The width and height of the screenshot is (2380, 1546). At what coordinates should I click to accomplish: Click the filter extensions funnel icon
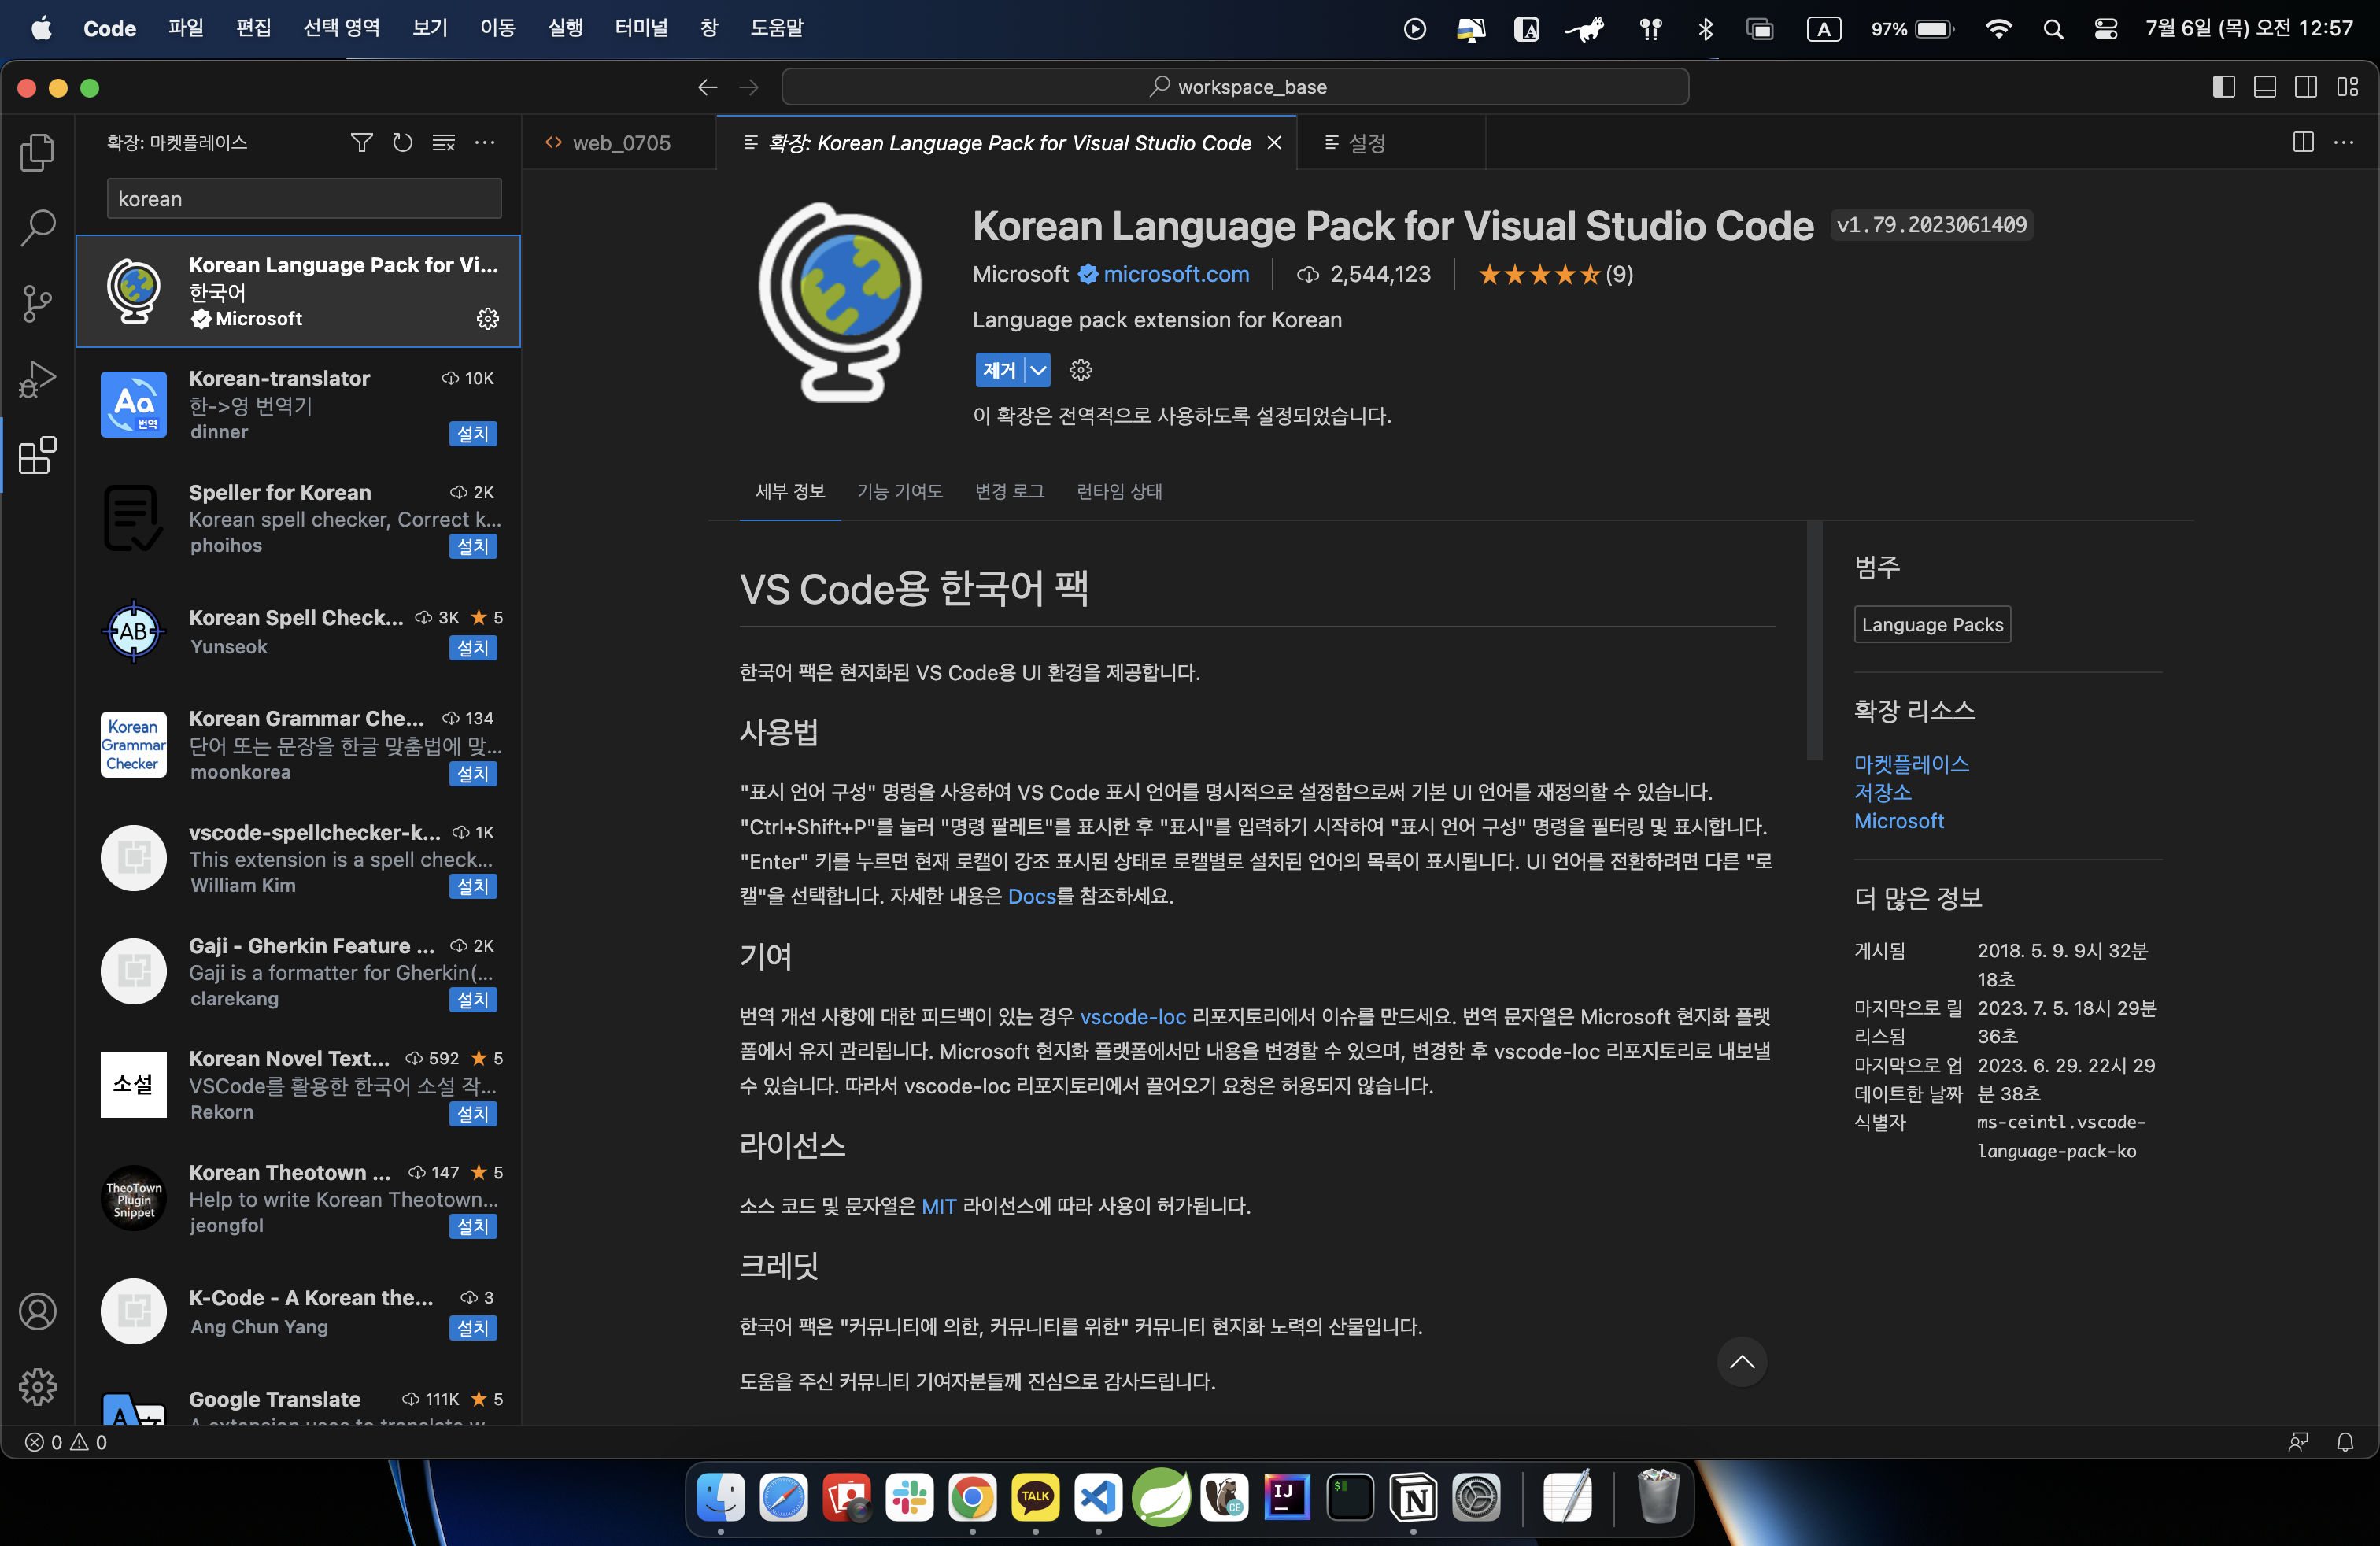point(361,143)
